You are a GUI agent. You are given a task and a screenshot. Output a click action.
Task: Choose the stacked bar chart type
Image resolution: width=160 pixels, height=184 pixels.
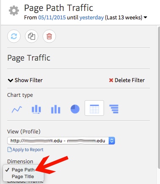click(x=36, y=109)
